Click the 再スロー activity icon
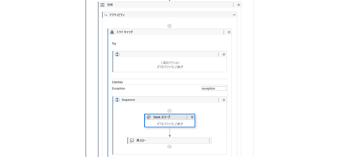Screen dimensions: 339x157 pyautogui.click(x=132, y=141)
